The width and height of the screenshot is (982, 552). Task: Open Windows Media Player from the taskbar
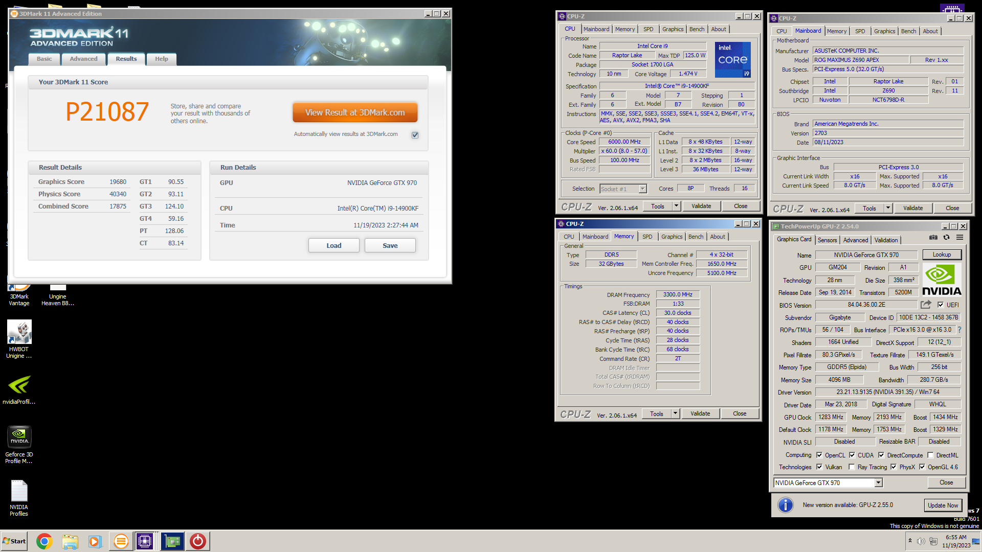coord(95,541)
